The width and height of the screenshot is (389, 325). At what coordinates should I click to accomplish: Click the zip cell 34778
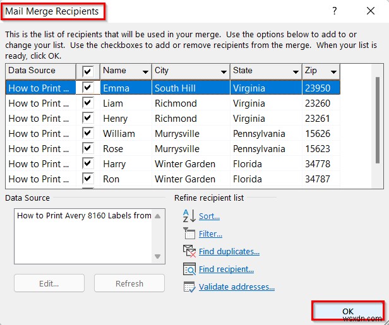tap(321, 163)
